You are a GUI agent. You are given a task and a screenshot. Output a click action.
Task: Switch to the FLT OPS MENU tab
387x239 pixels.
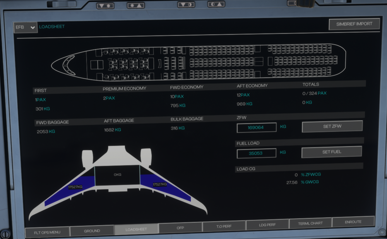tap(47, 232)
